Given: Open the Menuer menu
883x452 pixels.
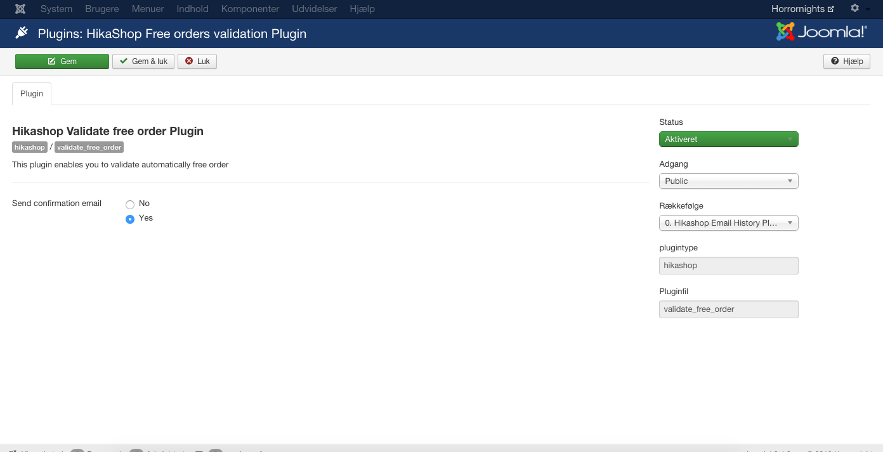Looking at the screenshot, I should 148,9.
